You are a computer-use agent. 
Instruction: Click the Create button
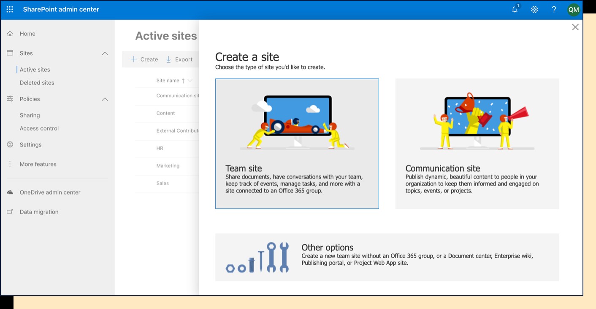(x=144, y=59)
